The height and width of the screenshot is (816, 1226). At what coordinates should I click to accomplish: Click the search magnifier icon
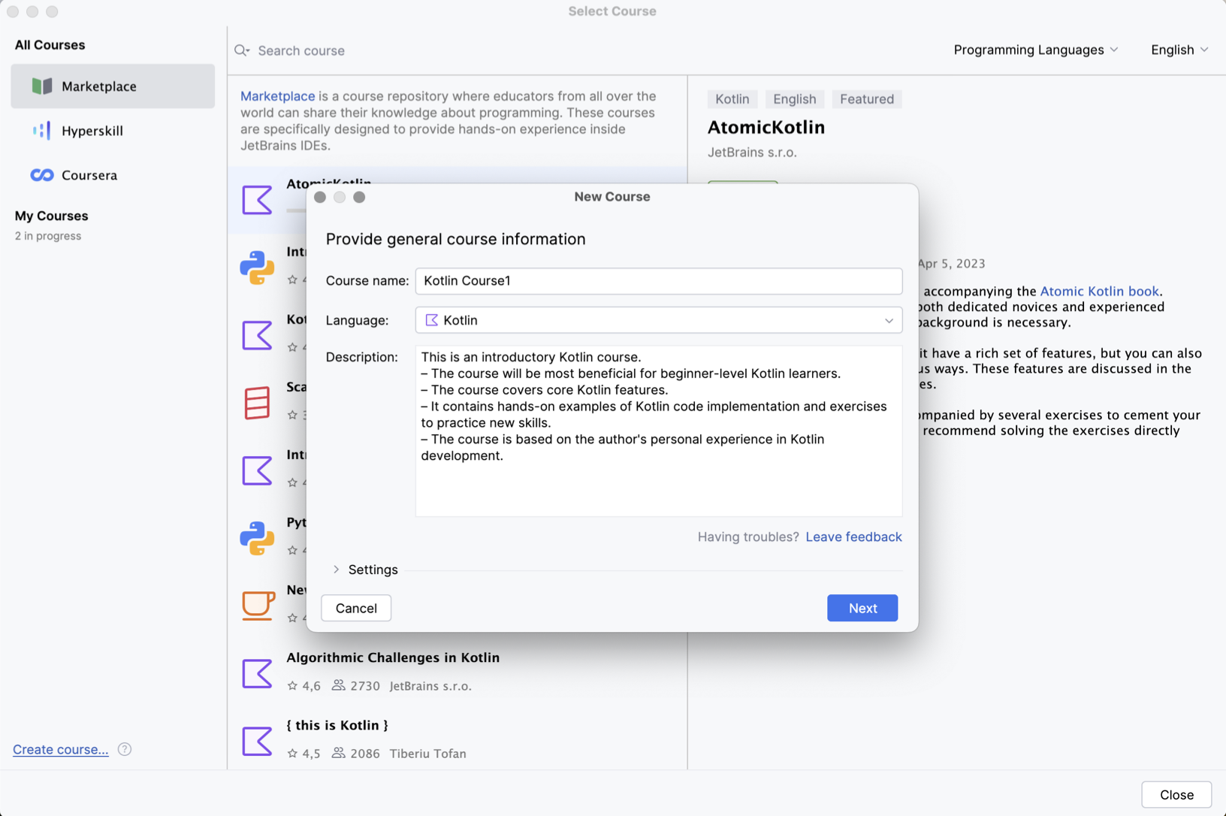241,50
